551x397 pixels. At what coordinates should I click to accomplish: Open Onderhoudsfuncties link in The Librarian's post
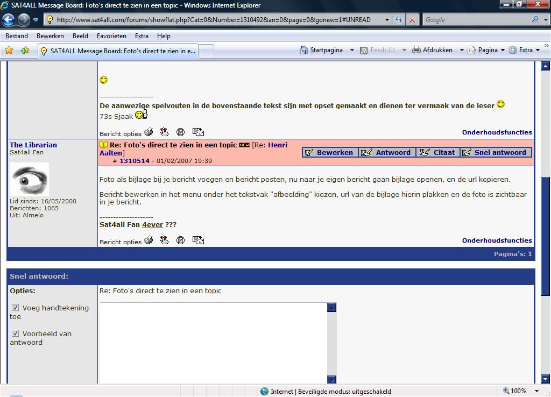tap(497, 240)
